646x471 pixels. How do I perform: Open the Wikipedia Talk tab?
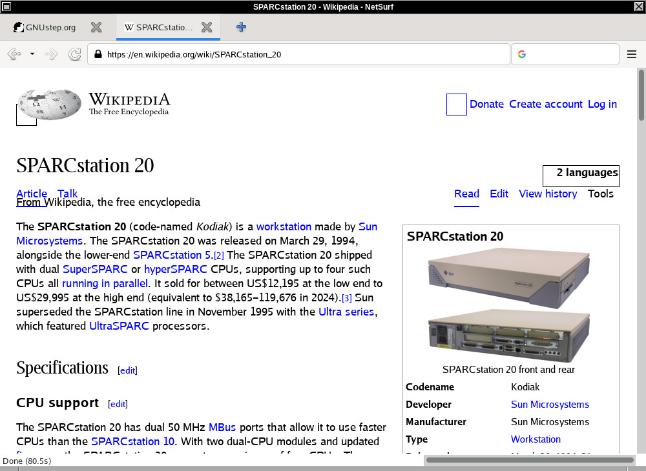pyautogui.click(x=67, y=194)
